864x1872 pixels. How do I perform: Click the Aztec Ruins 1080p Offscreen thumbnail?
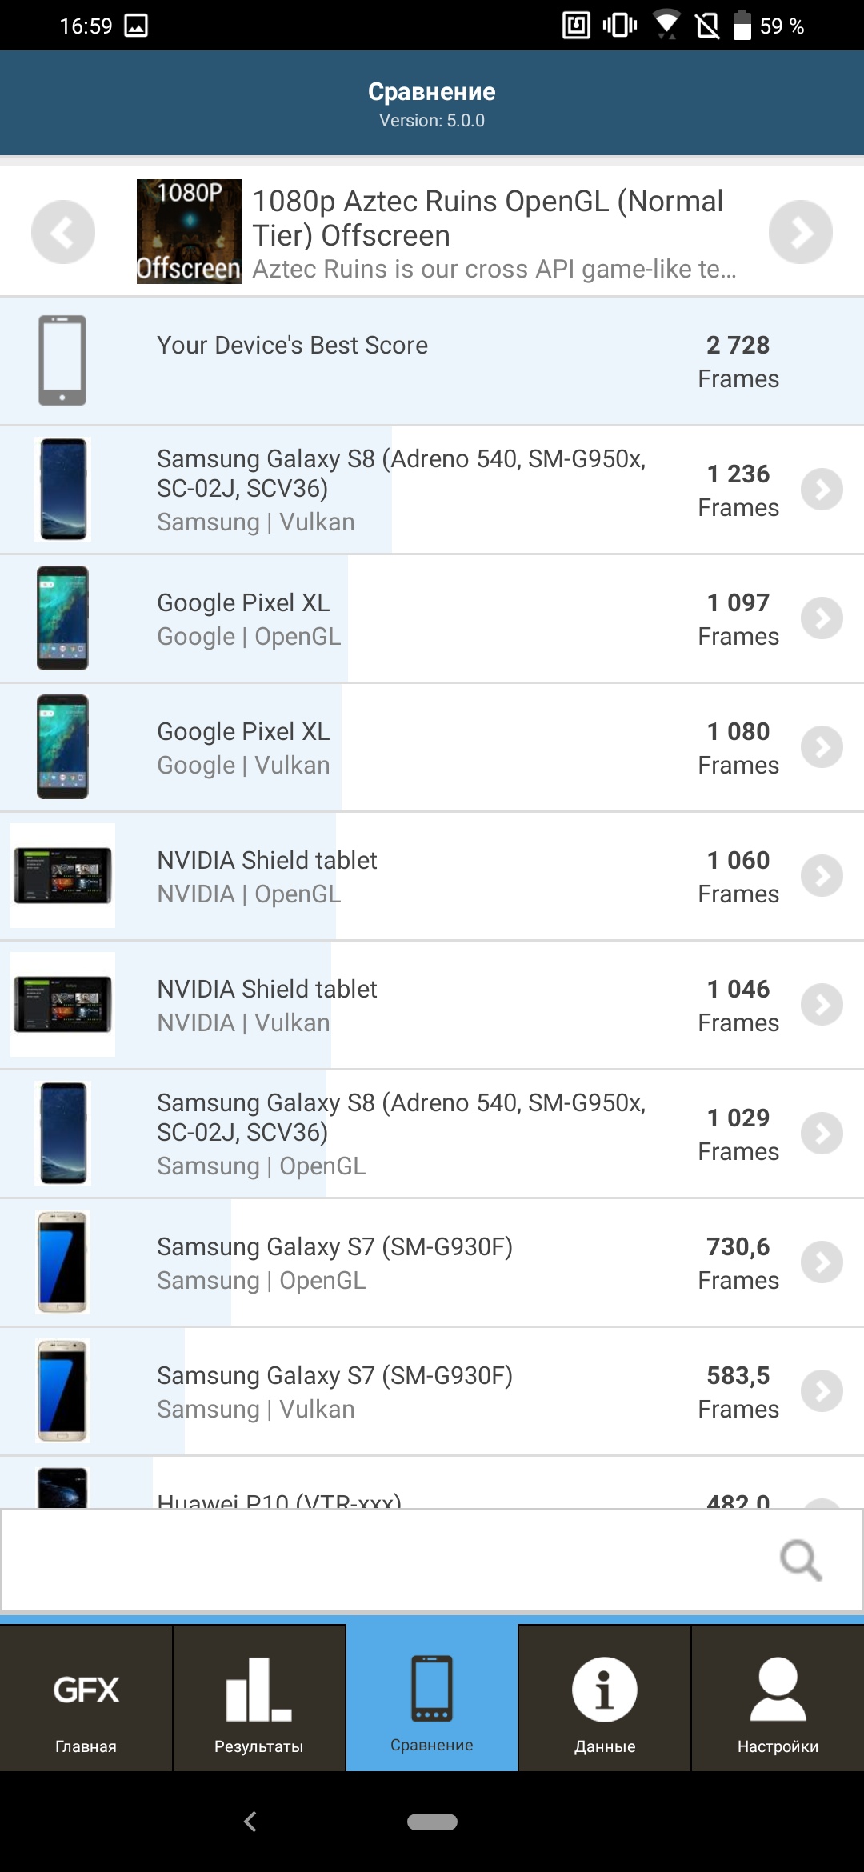pos(189,231)
